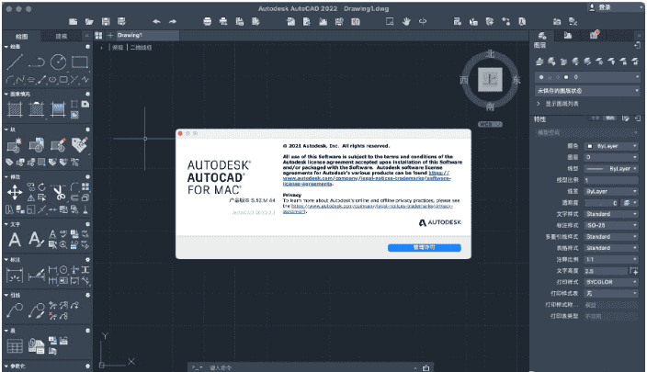Open the 线型 linetype dropdown

[611, 169]
